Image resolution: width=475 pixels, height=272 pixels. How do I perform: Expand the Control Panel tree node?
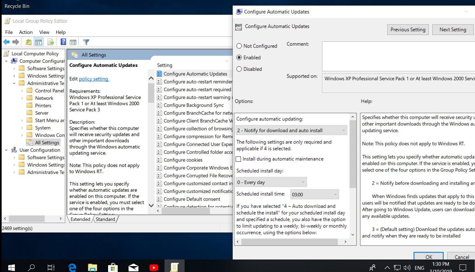click(22, 91)
